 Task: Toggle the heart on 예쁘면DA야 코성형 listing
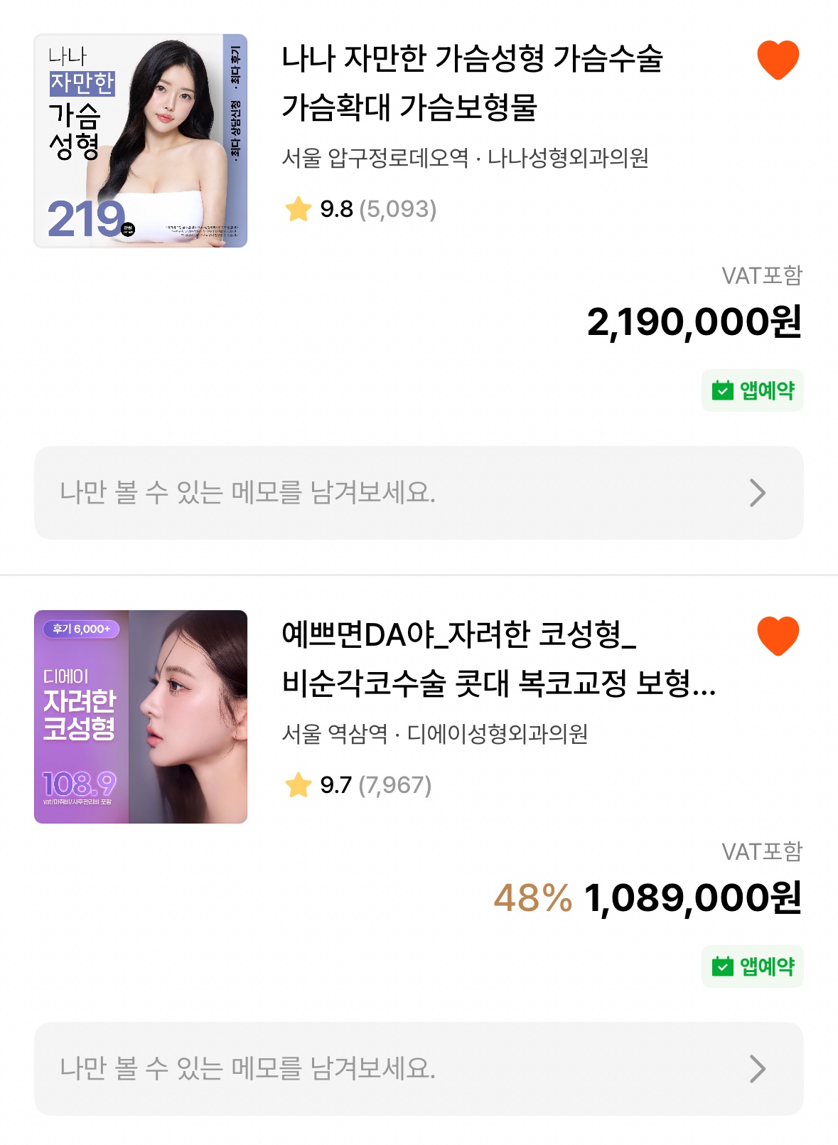tap(778, 636)
